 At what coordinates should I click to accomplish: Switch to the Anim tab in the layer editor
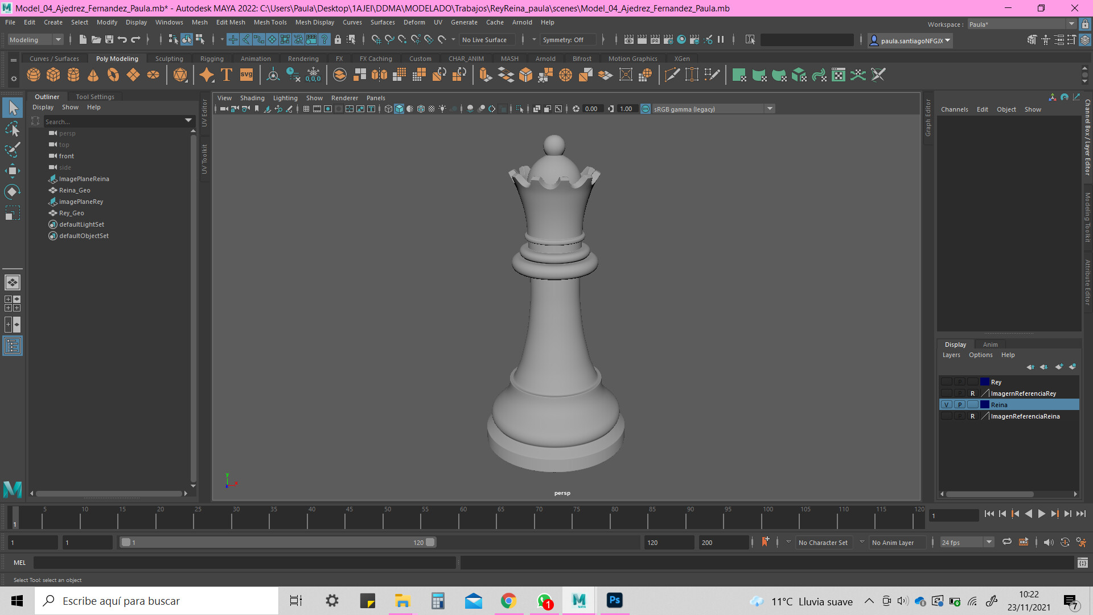[990, 344]
